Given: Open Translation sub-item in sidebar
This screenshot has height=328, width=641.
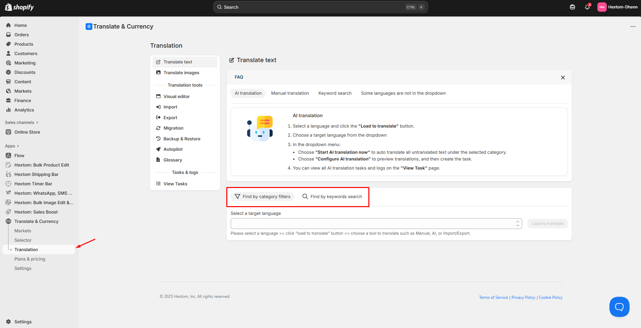Looking at the screenshot, I should pos(39,250).
